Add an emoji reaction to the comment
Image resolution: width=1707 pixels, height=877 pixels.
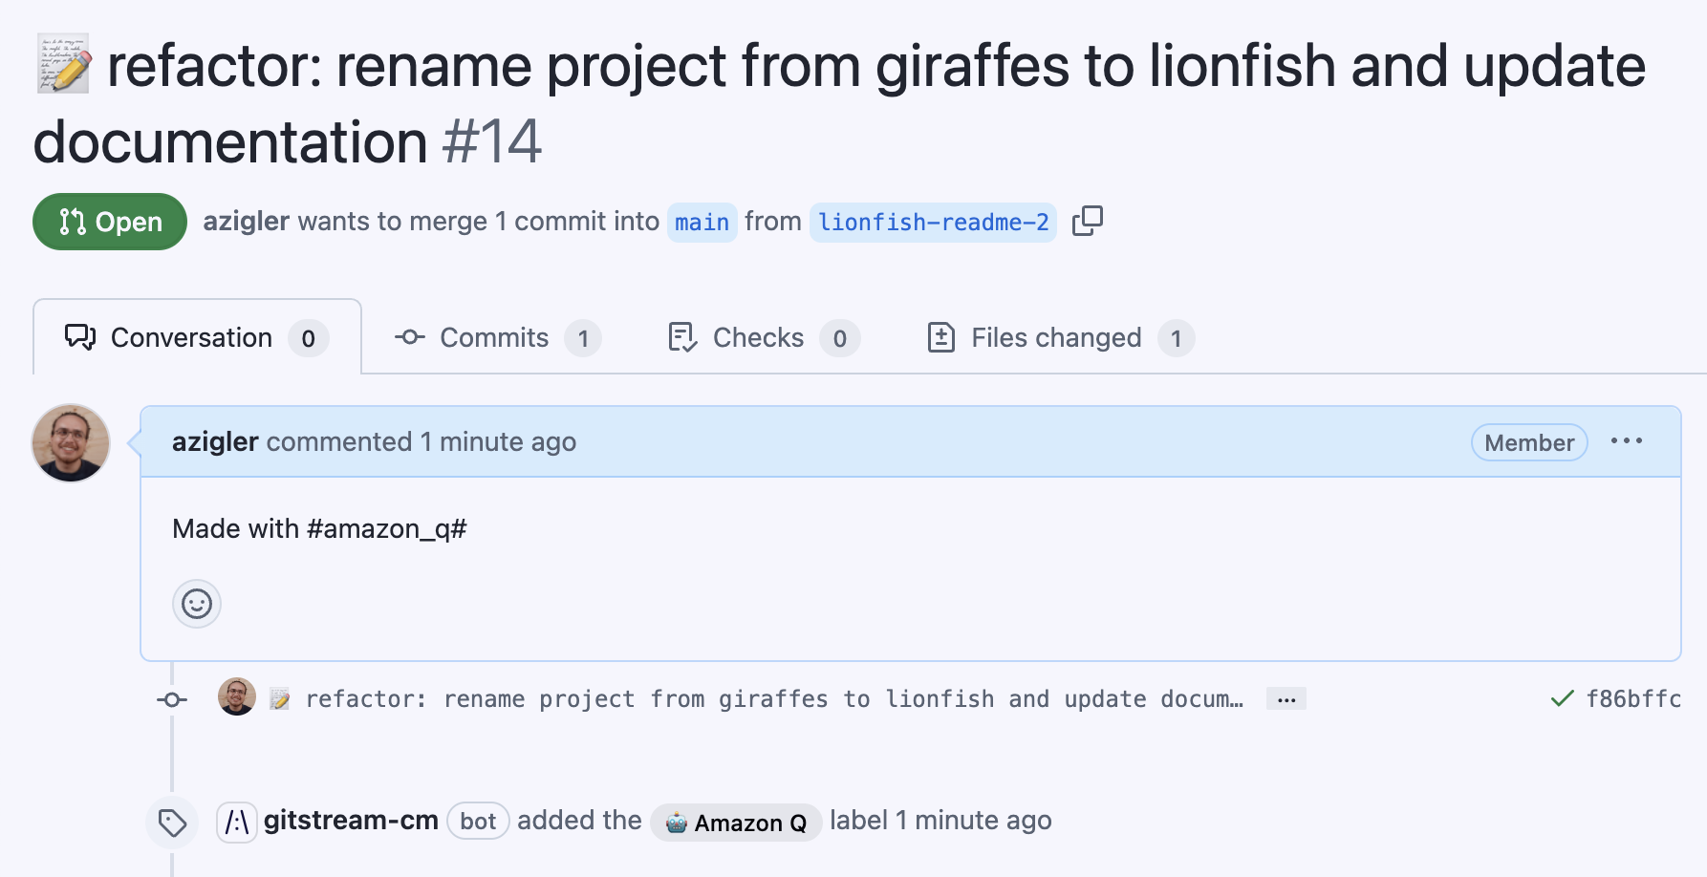(197, 604)
